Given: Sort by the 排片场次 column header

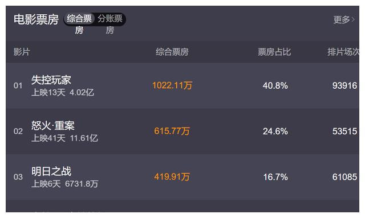Looking at the screenshot, I should 343,52.
